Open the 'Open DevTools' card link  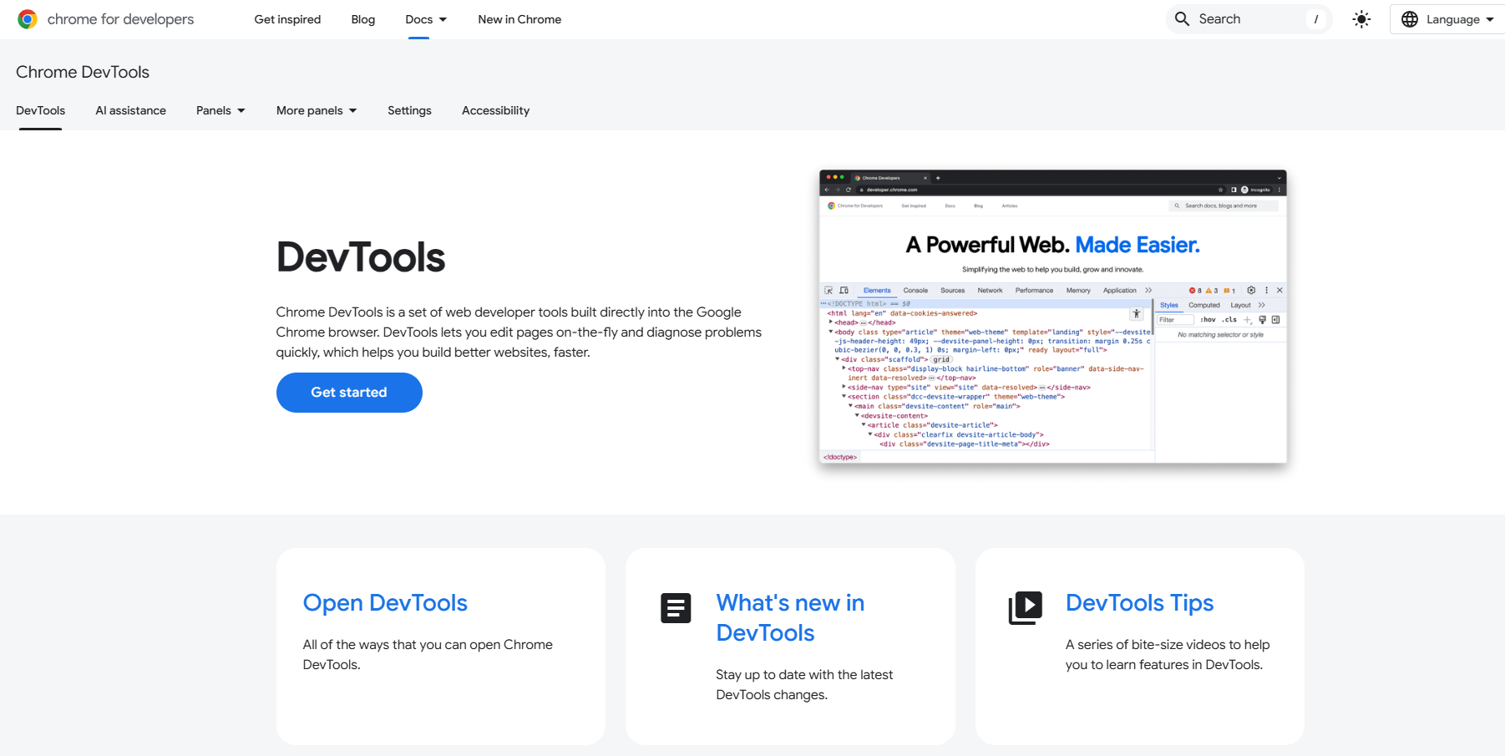(x=385, y=603)
